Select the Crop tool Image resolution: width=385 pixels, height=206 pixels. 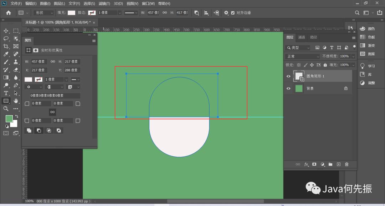tap(6, 47)
